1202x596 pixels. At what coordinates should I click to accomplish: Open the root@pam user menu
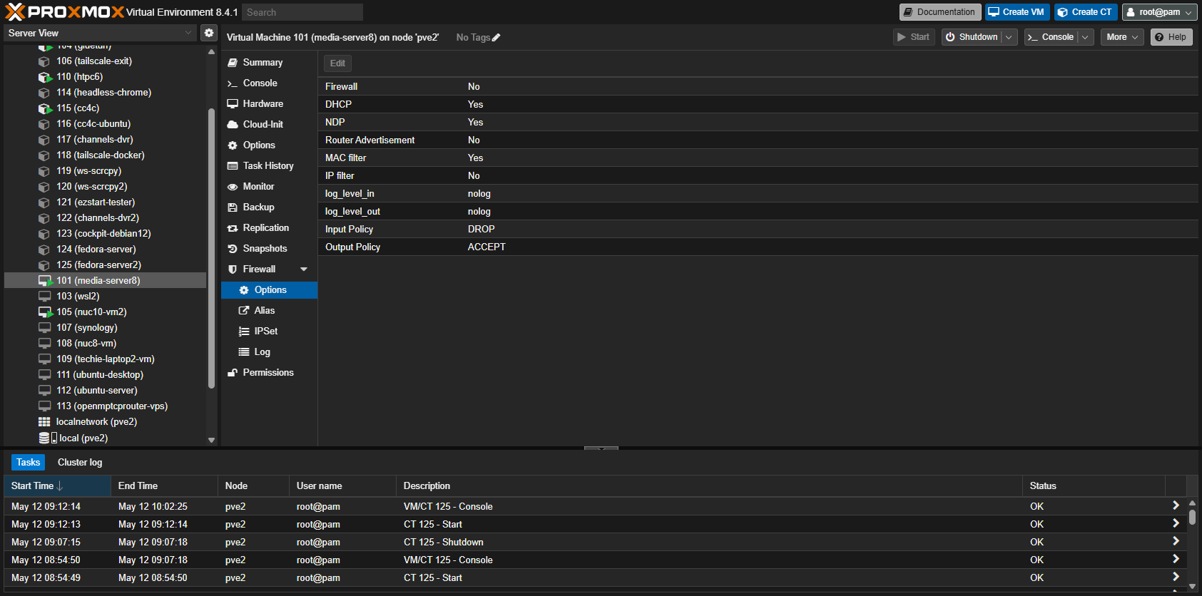[1159, 12]
